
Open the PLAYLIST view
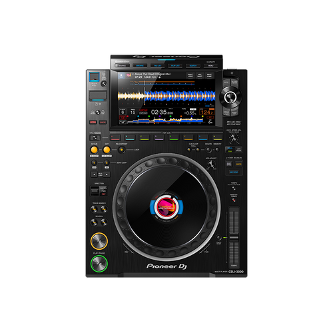click(x=175, y=66)
